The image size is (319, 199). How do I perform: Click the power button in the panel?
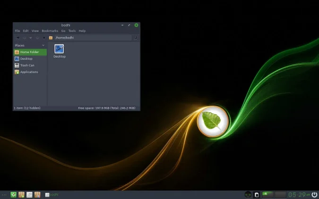[x=314, y=194]
